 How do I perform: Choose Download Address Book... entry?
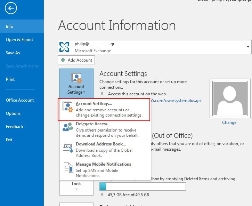click(105, 150)
